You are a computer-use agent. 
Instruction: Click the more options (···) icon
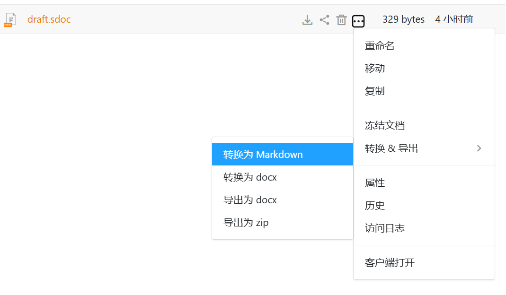point(358,21)
